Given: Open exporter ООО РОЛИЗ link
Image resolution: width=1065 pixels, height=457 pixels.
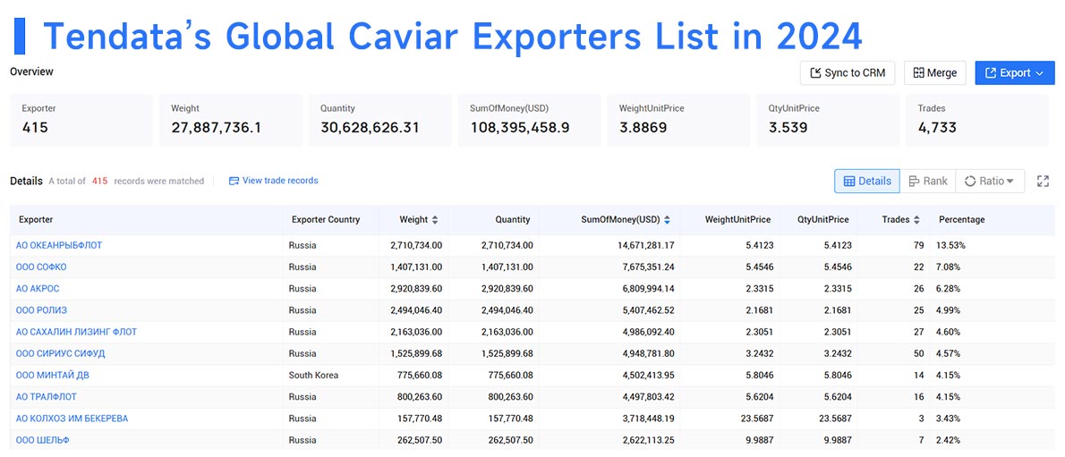Looking at the screenshot, I should [41, 310].
